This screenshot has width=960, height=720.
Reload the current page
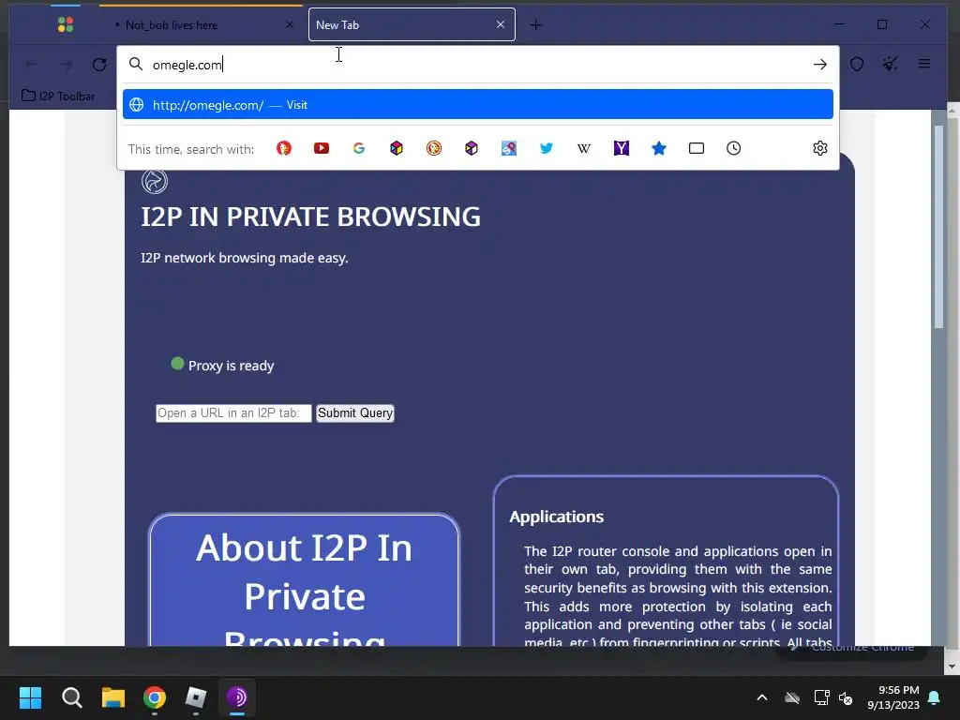tap(99, 65)
